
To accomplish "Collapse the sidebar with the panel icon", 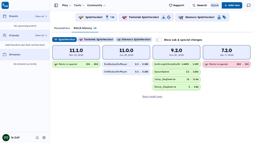I will tap(56, 5).
